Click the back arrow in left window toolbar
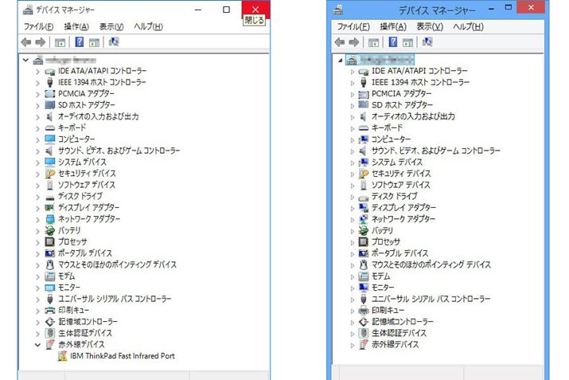The image size is (569, 380). (x=26, y=42)
